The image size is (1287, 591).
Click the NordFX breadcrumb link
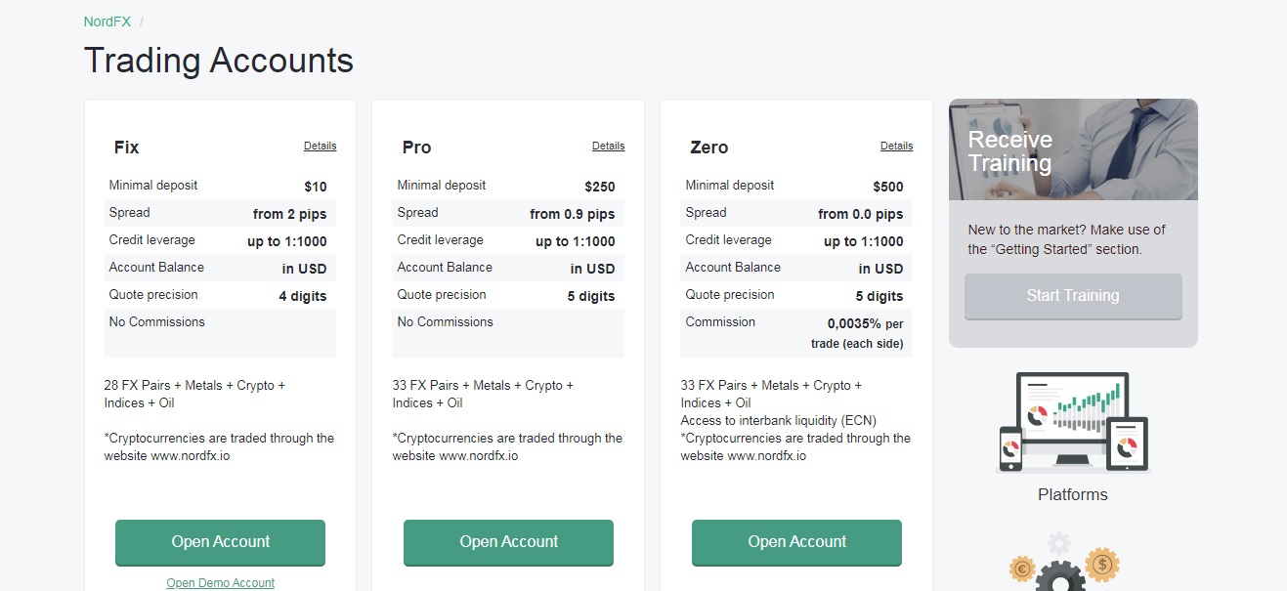point(107,21)
